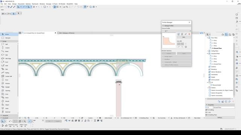Select the Slab tool

(9, 55)
